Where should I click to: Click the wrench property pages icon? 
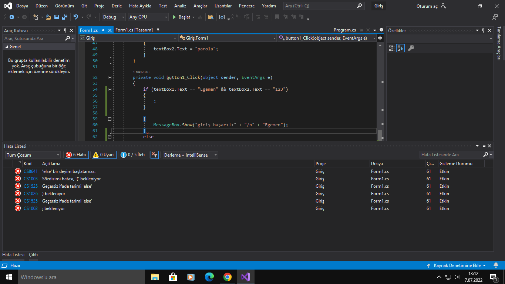[411, 48]
